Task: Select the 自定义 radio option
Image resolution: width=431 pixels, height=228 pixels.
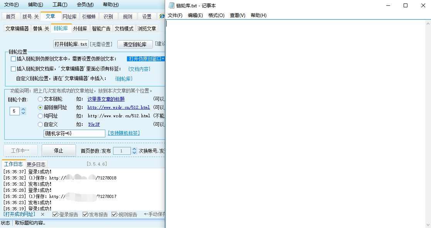Action: coord(40,124)
